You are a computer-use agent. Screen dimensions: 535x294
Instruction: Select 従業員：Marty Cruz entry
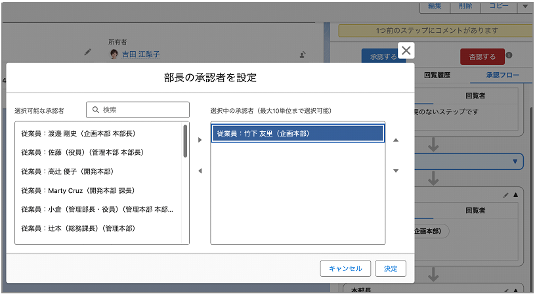pyautogui.click(x=98, y=190)
